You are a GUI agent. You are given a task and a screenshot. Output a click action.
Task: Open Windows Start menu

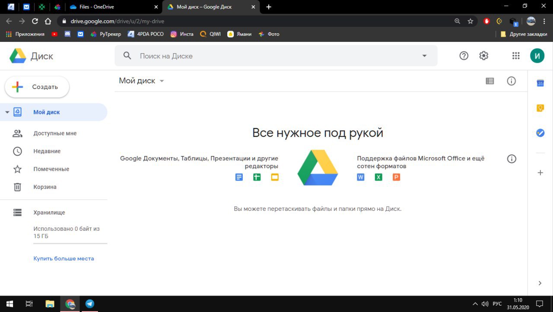click(x=10, y=304)
